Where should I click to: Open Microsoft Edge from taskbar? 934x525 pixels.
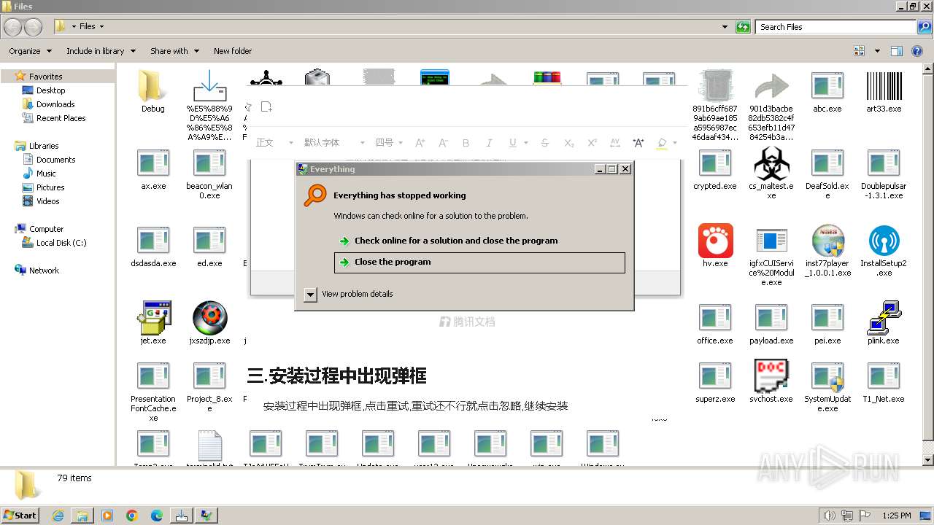click(156, 516)
